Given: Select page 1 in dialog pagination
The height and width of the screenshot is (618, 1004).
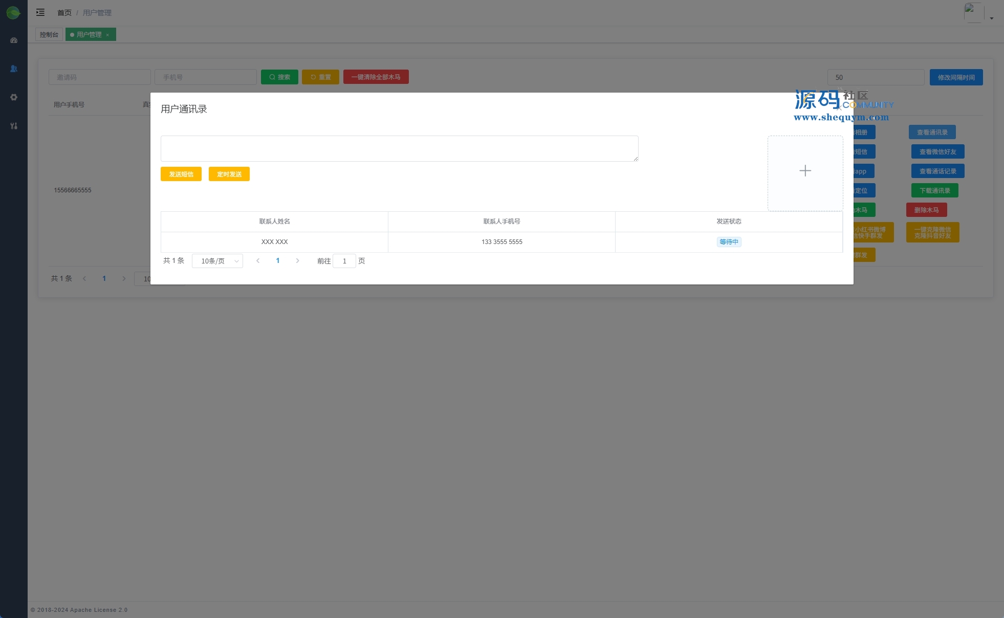Looking at the screenshot, I should pos(278,261).
